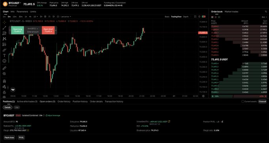269x143 pixels.
Task: Select the patterns drawing tool
Action: pos(4,39)
